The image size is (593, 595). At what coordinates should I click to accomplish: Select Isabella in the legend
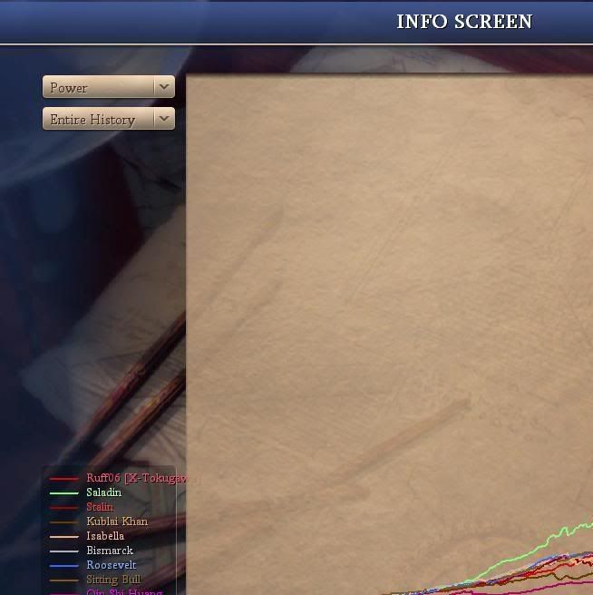pos(105,536)
